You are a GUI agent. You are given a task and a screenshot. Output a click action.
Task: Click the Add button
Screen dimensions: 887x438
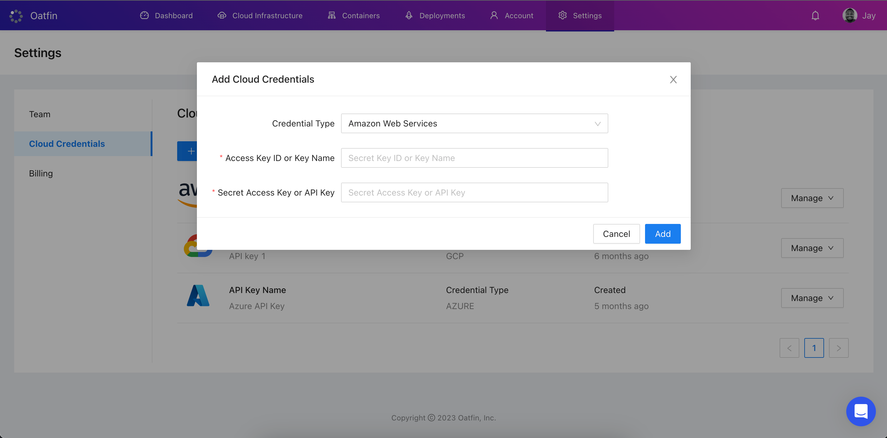(x=663, y=233)
